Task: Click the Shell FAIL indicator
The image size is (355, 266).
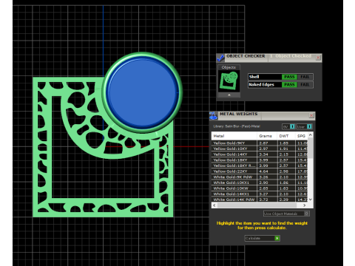Action: [305, 77]
